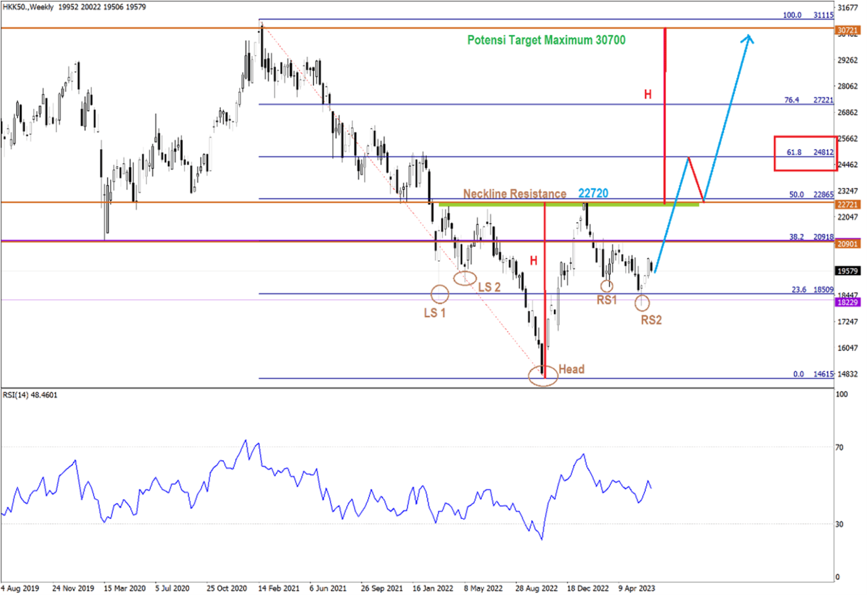Select the 28 Aug 2022 date label
Viewport: 867px width, 595px height.
pos(536,588)
